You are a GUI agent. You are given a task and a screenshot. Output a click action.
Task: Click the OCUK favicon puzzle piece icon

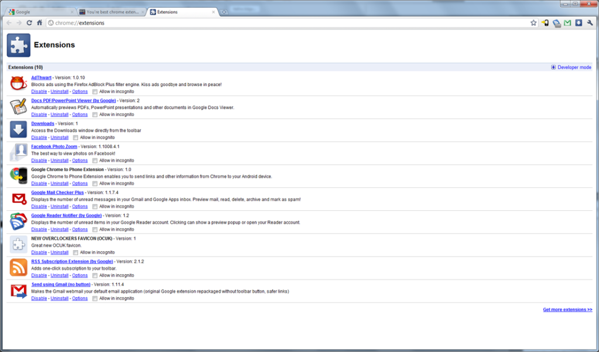(x=18, y=245)
